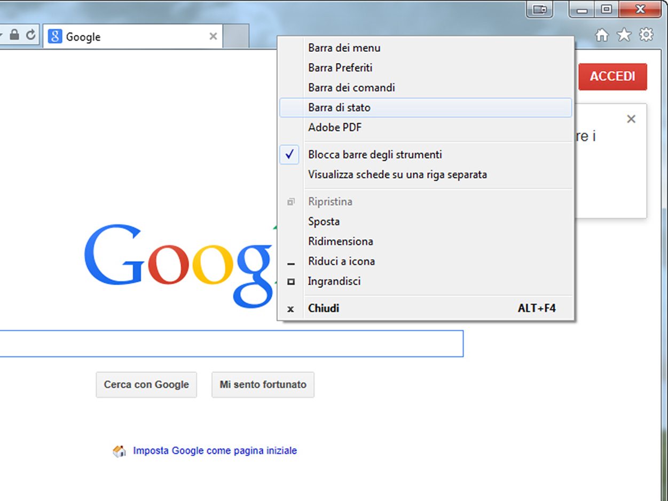This screenshot has height=501, width=668.
Task: Dismiss the notification card with its X
Action: pyautogui.click(x=631, y=119)
